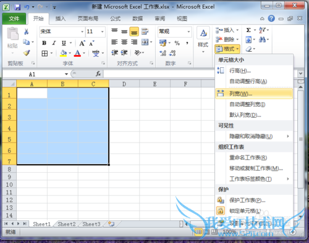309x243 pixels.
Task: Open the Find and Select binoculars
Action: pos(262,39)
